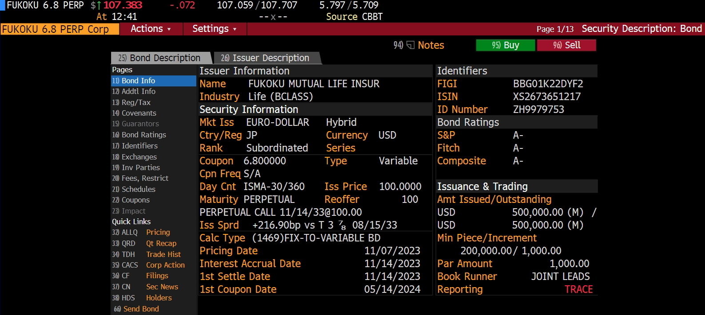Click the price 107.383 in header
705x315 pixels.
pos(123,5)
